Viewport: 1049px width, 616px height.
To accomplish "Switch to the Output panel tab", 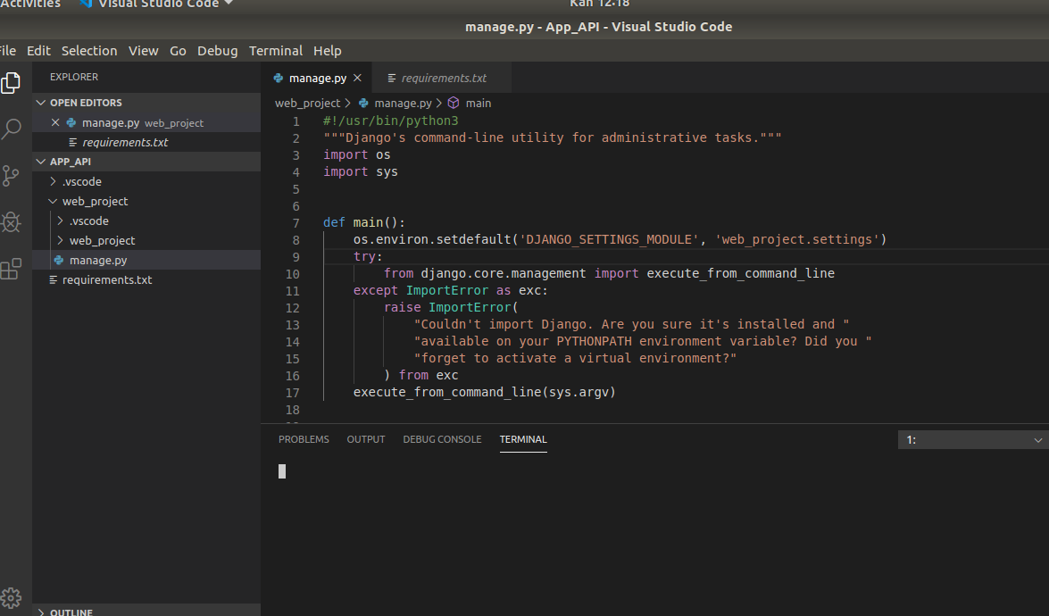I will 366,439.
